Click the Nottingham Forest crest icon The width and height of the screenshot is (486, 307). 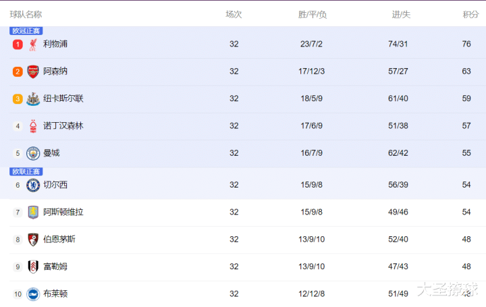[33, 126]
